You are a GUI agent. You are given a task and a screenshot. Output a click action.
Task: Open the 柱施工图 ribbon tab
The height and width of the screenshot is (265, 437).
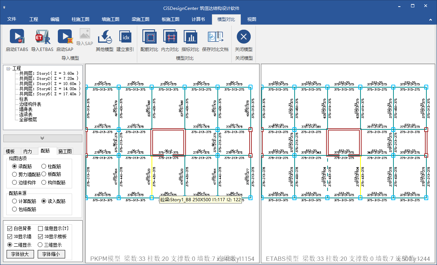[81, 19]
